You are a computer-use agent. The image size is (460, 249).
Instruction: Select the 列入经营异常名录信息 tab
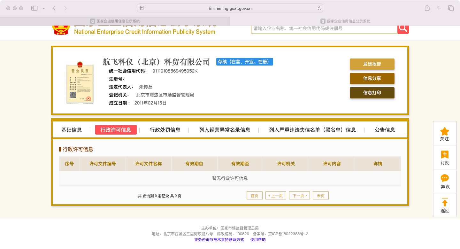click(225, 130)
